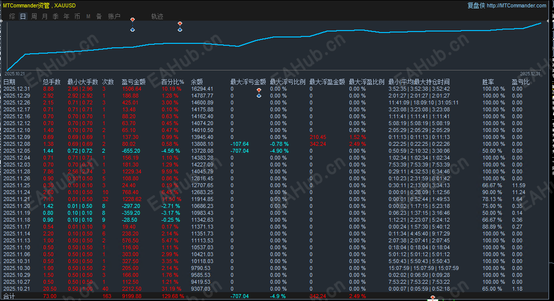The width and height of the screenshot is (554, 301).
Task: Click the 最小平均最大持仓时间 column header
Action: tap(419, 82)
